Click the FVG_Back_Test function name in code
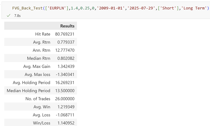210x126 pixels. 27,8
